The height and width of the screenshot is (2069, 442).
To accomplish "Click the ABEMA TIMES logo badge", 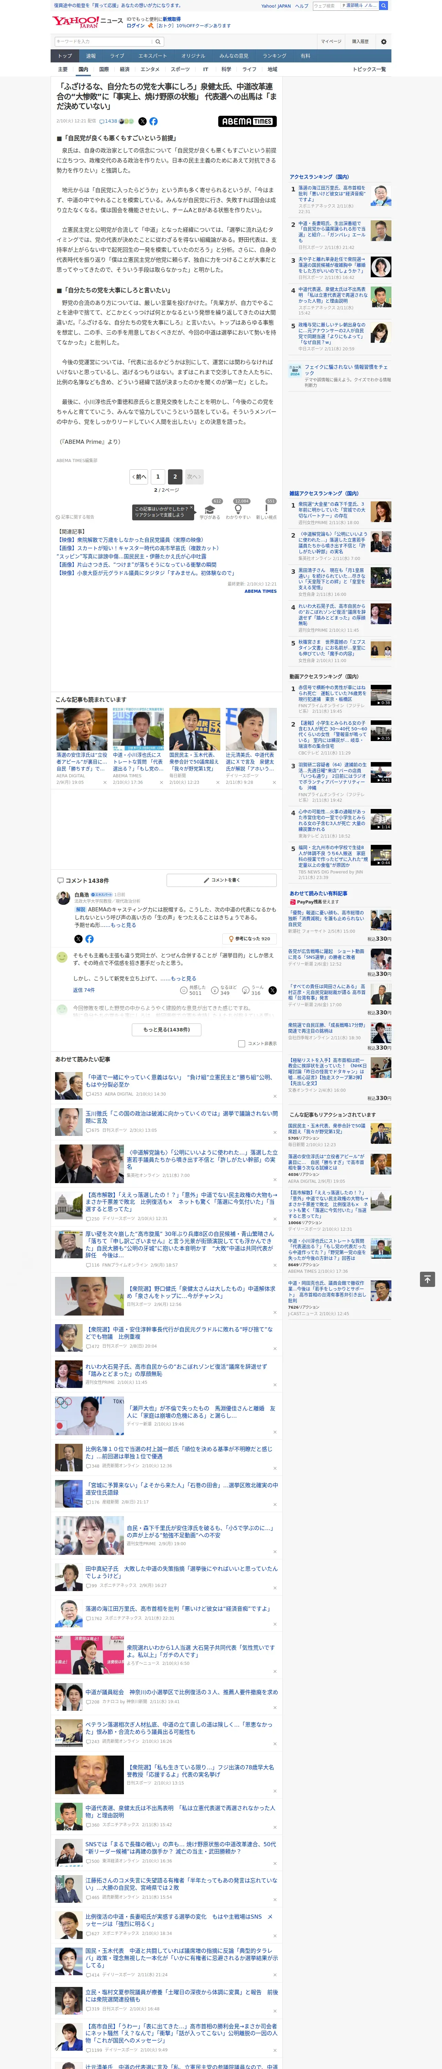I will 247,121.
